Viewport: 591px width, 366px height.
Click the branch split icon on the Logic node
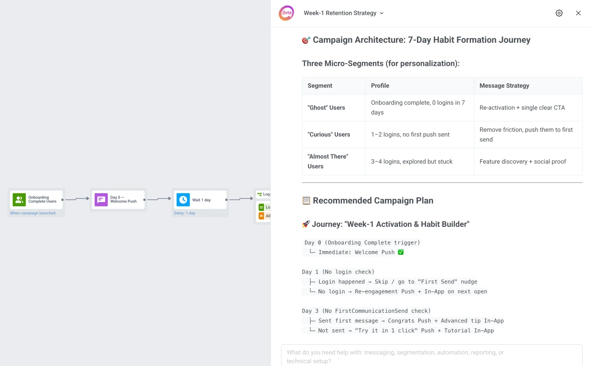[260, 194]
